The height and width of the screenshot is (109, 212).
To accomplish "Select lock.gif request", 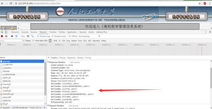I will tap(22, 88).
